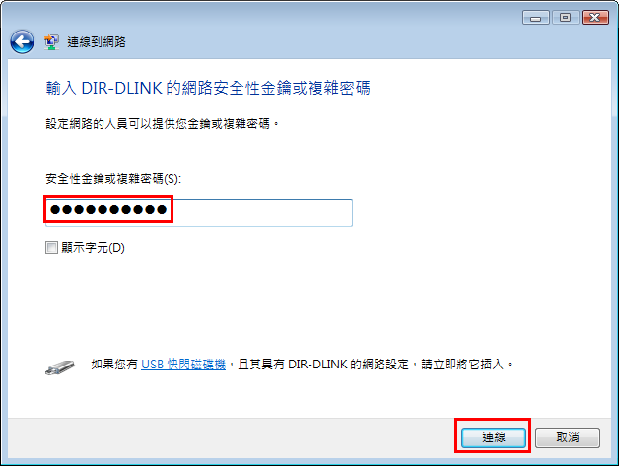Click the masked password dots
Image resolution: width=619 pixels, height=466 pixels.
click(x=108, y=209)
